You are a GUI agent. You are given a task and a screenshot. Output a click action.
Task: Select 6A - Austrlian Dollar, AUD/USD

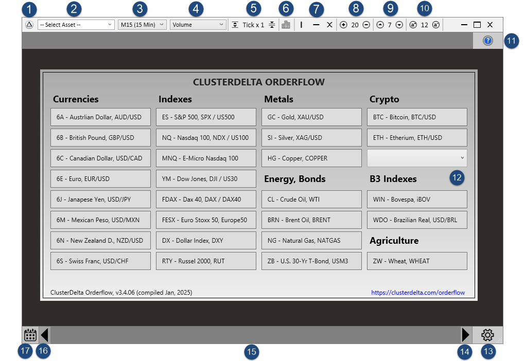coord(100,117)
